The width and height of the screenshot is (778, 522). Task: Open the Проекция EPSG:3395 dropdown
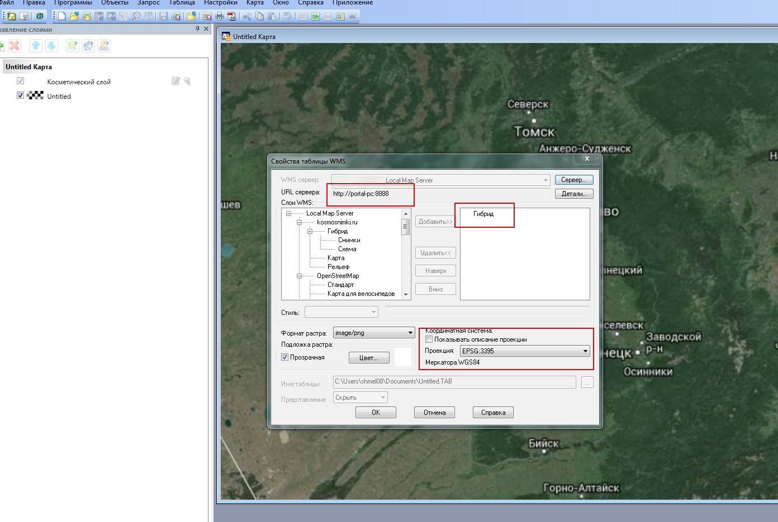coord(585,351)
